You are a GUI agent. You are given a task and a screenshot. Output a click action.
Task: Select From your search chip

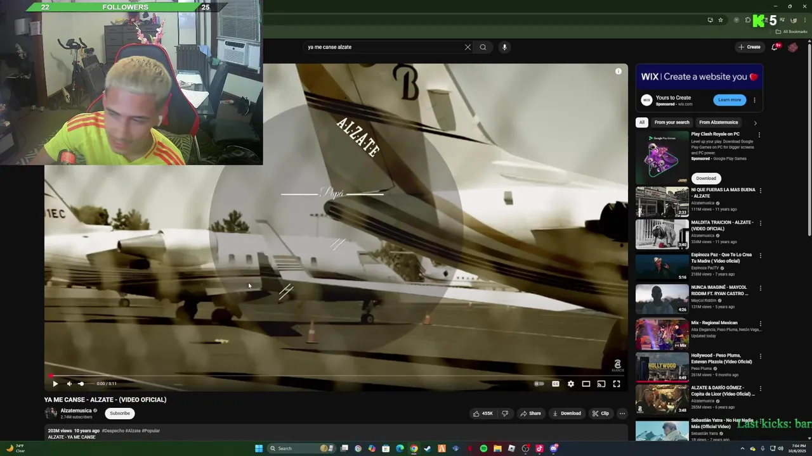(672, 122)
